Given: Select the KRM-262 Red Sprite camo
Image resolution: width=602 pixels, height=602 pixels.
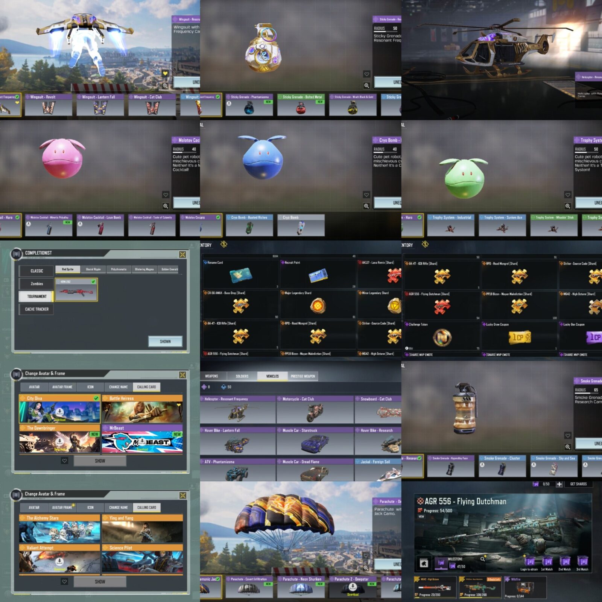Looking at the screenshot, I should pos(76,290).
